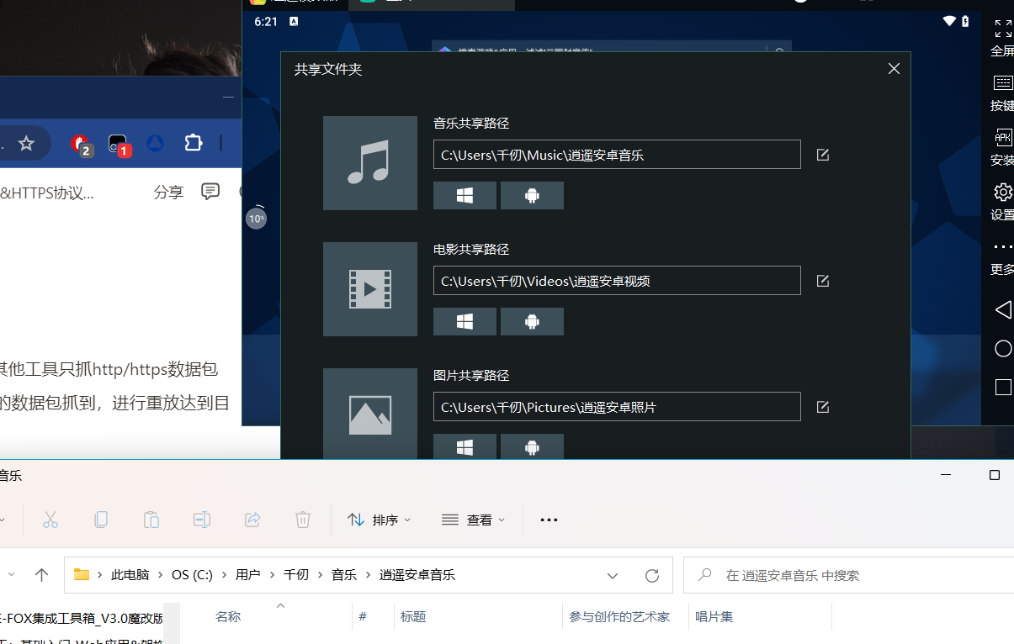Sort by 名称 column header
1014x644 pixels.
(x=228, y=616)
